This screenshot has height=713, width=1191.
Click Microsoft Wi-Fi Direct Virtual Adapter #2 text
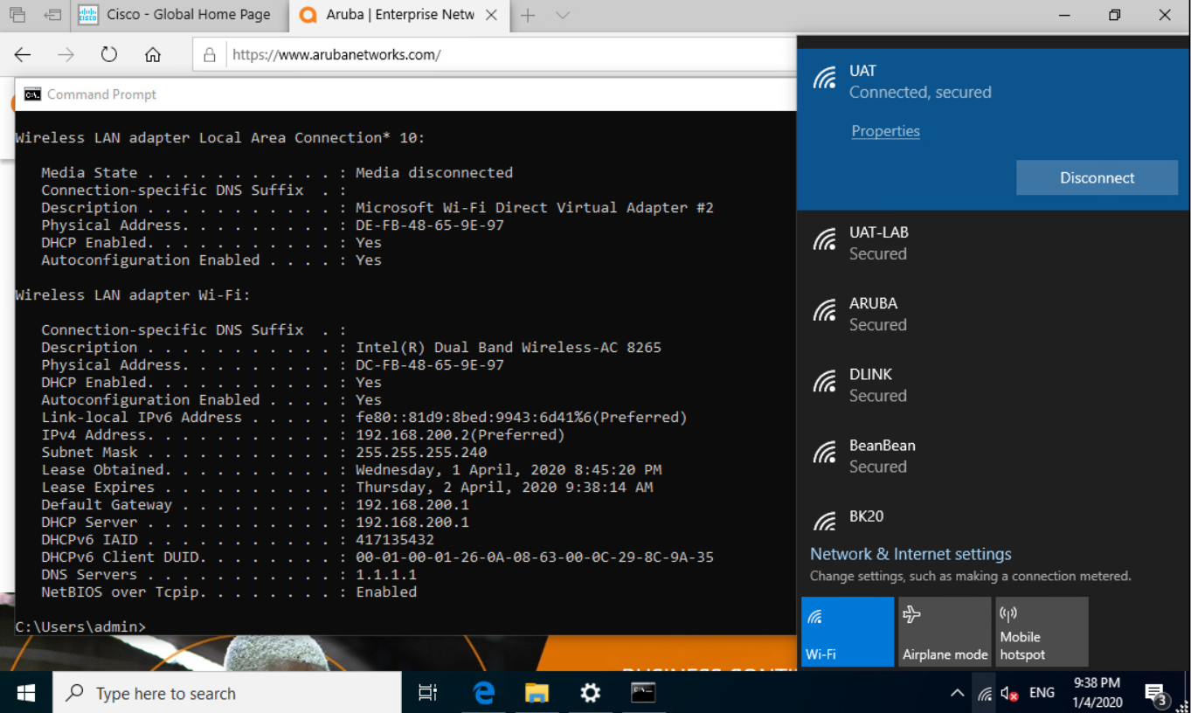point(535,207)
